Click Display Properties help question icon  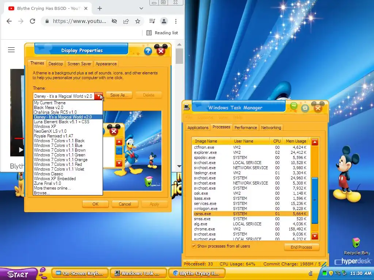pos(148,51)
